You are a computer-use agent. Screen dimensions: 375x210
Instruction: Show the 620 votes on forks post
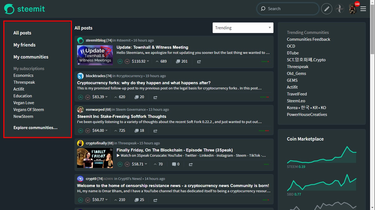coord(119,97)
